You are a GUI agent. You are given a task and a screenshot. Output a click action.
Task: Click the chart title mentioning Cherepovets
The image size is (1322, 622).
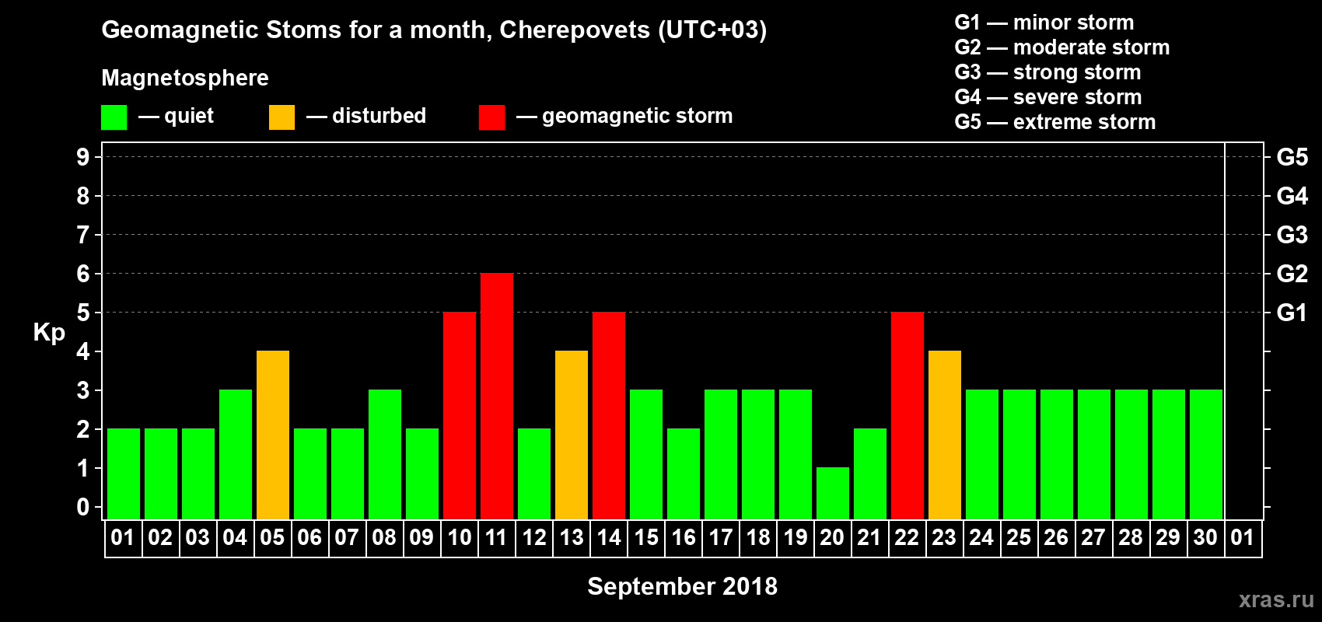[434, 30]
